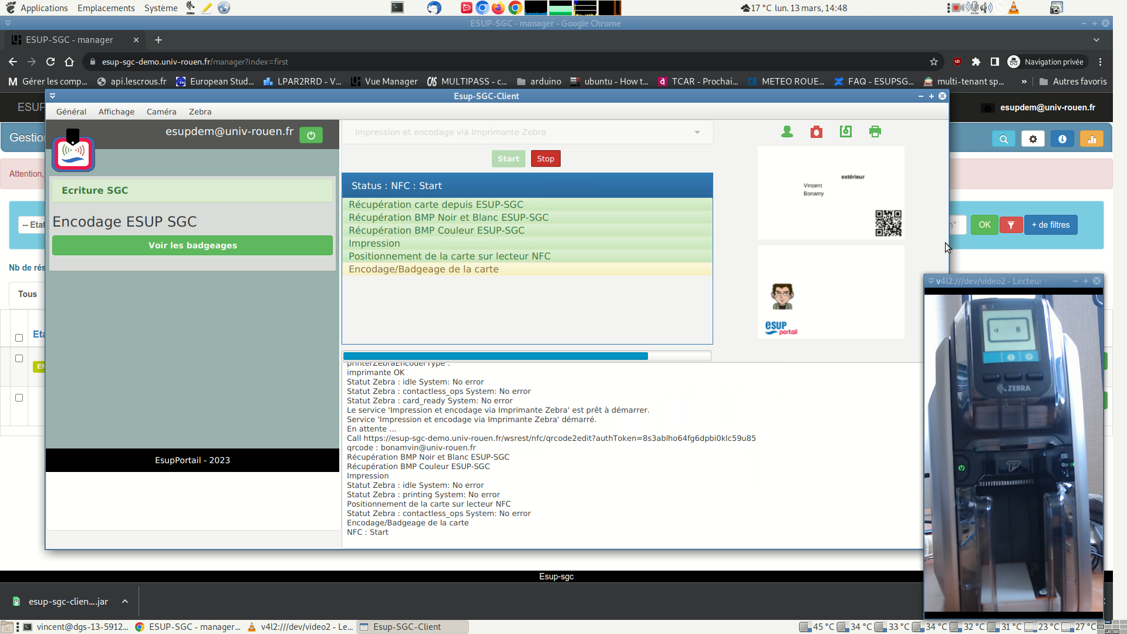The height and width of the screenshot is (634, 1127).
Task: Open the search magnifier in manager
Action: 1004,139
